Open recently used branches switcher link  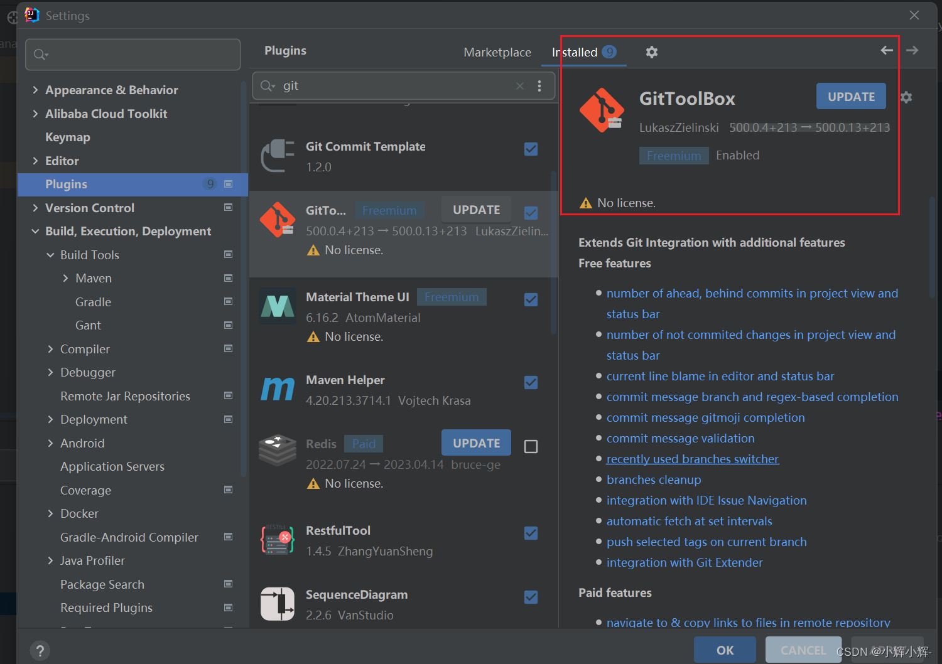point(693,459)
